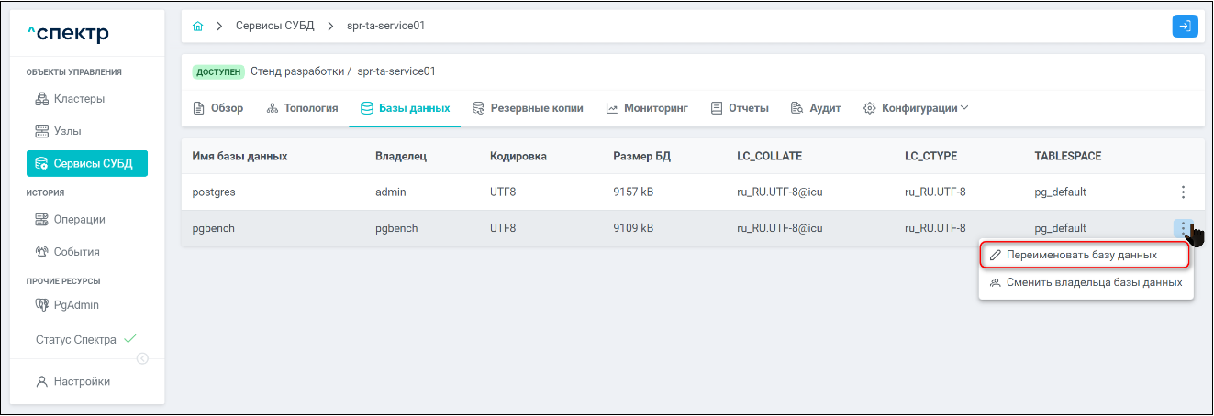Viewport: 1214px width, 416px height.
Task: Click the logout icon at top right
Action: coord(1185,26)
